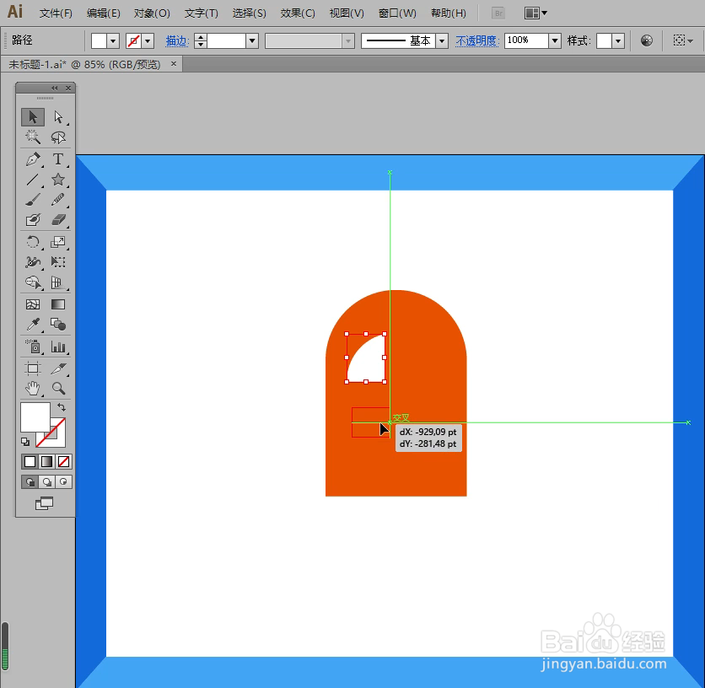The height and width of the screenshot is (688, 705).
Task: Open 窗口(W) menu
Action: [x=397, y=13]
